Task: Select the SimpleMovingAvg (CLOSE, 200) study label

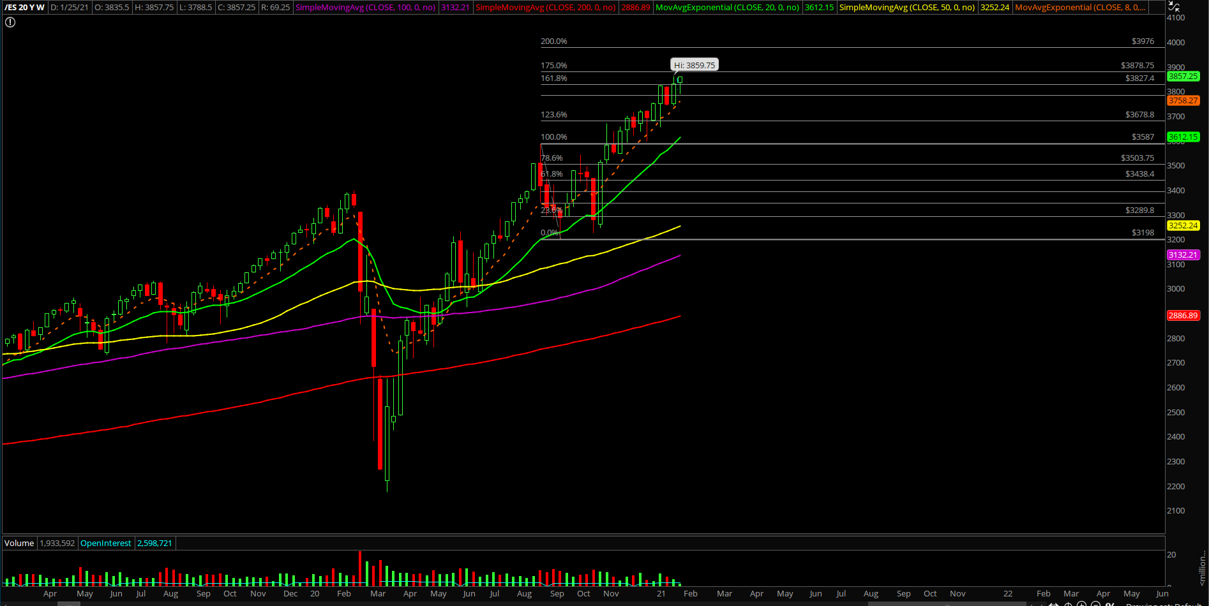Action: pos(546,8)
